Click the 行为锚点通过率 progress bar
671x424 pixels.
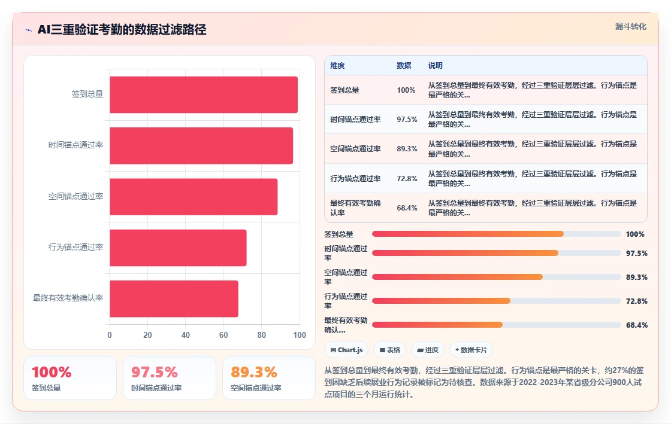[497, 301]
